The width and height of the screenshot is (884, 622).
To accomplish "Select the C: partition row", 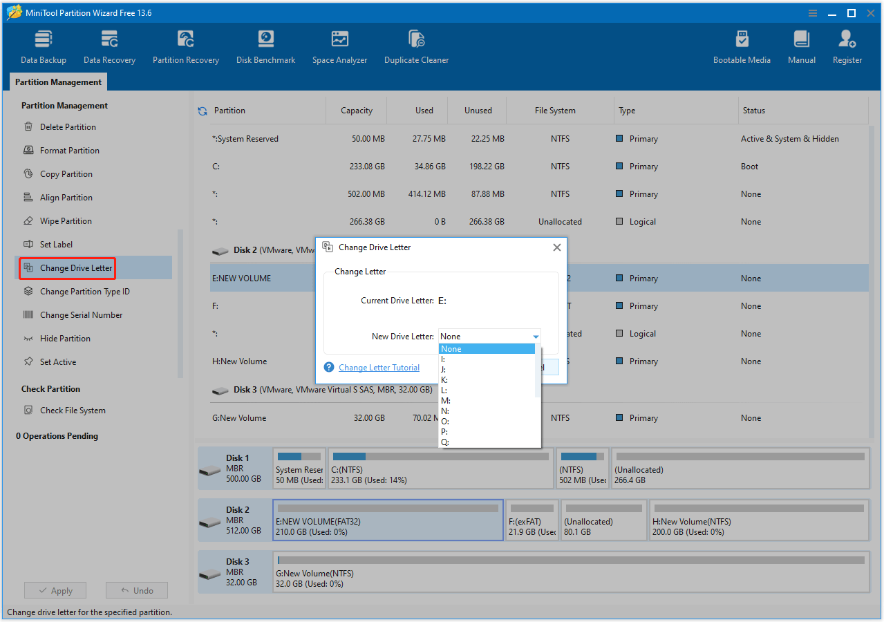I will [539, 167].
